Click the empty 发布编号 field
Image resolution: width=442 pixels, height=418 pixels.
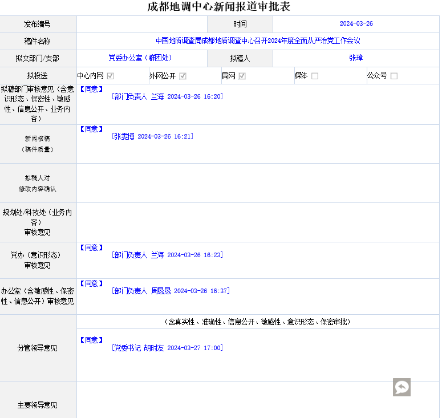point(141,24)
